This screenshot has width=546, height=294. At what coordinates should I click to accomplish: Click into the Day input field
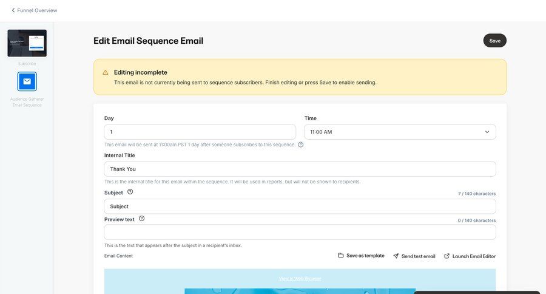(200, 132)
